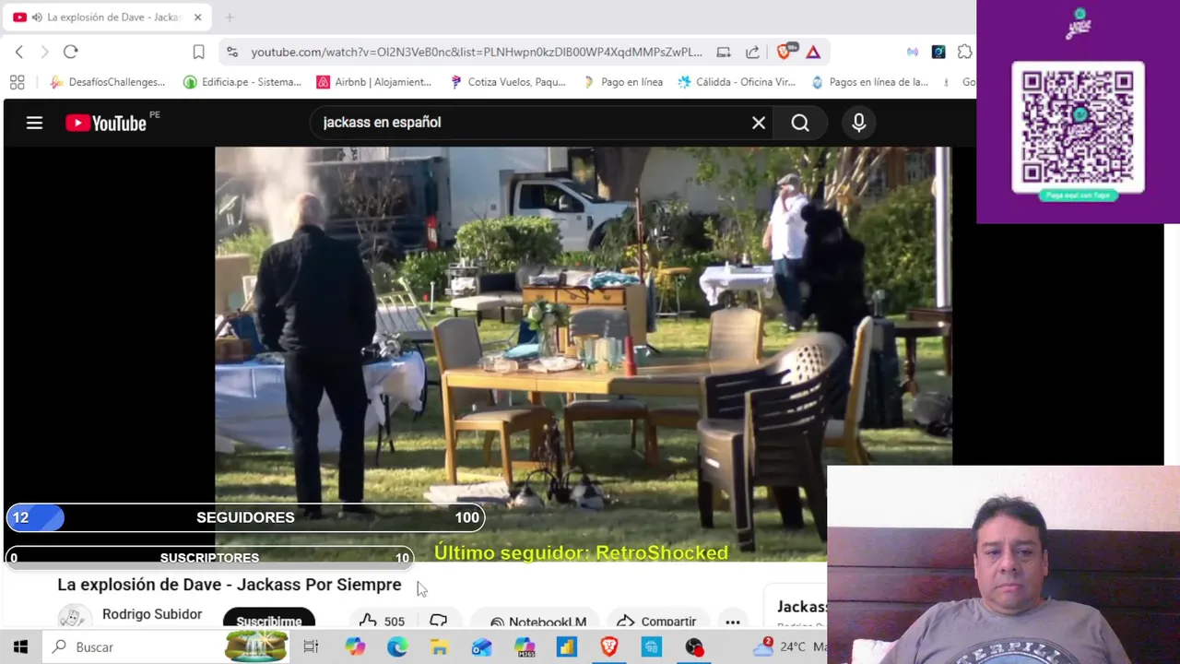Screen dimensions: 1180x664
Task: Open the extensions puzzle icon
Action: click(964, 53)
